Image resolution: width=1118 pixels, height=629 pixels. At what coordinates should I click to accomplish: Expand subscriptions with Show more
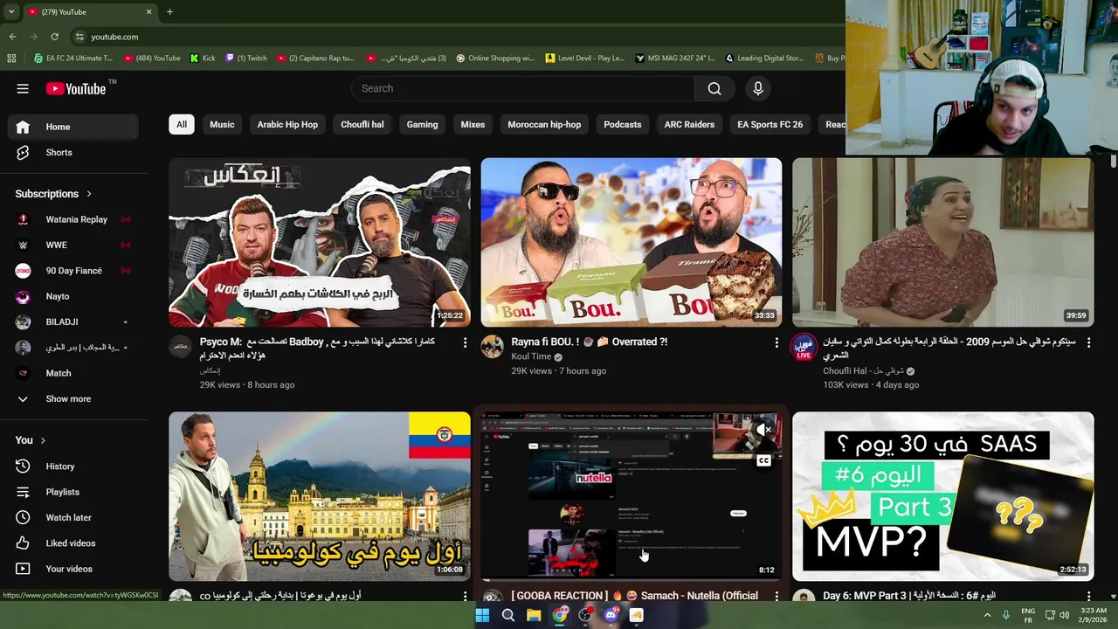tap(73, 399)
